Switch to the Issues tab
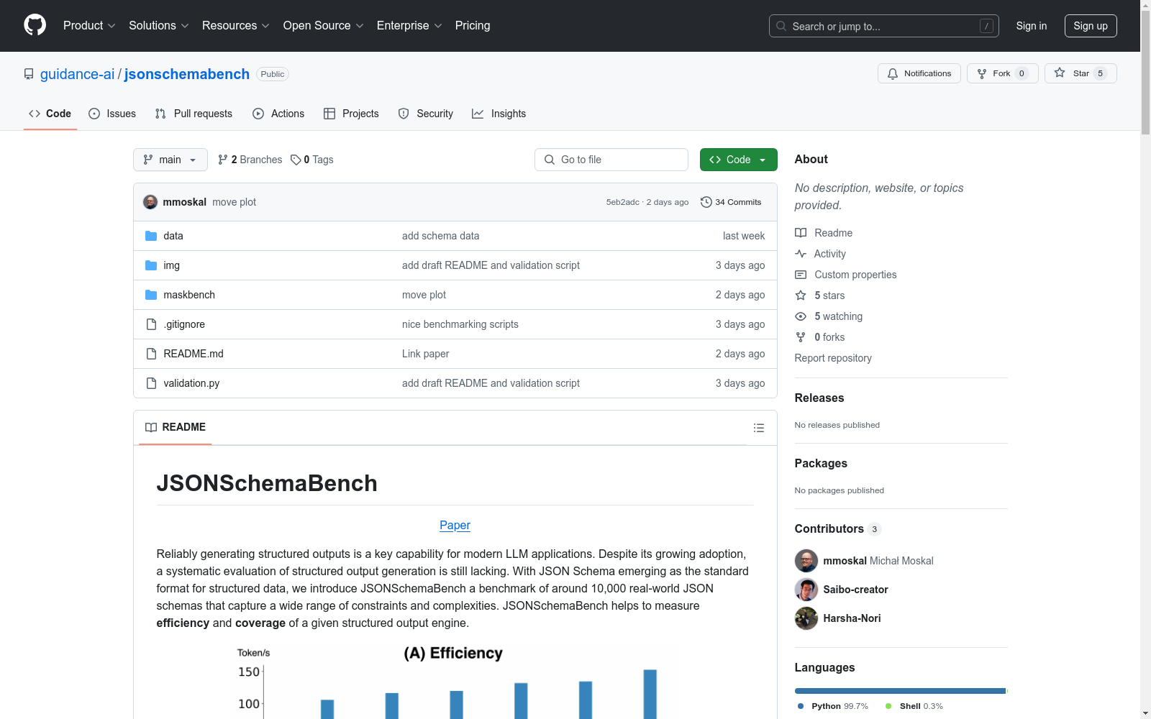The image size is (1151, 719). coord(112,114)
